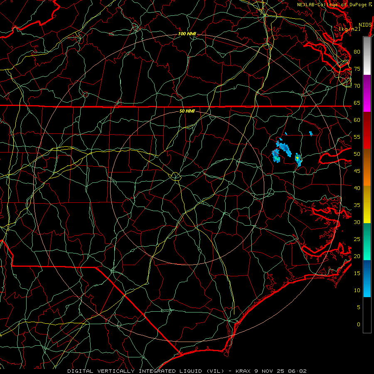Pick the brown-orange segment of the color bar
Image resolution: width=374 pixels, height=374 pixels.
(367, 167)
